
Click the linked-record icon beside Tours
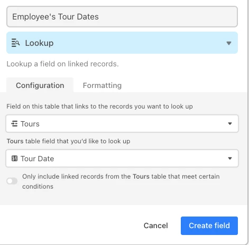14,124
